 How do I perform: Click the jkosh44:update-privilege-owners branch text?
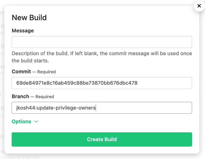coord(56,108)
